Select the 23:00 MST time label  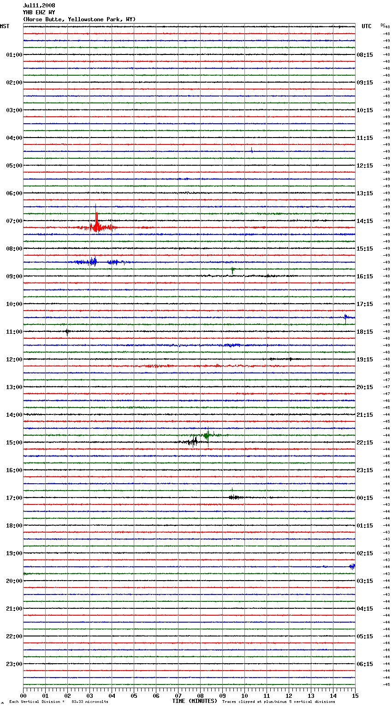coord(14,664)
